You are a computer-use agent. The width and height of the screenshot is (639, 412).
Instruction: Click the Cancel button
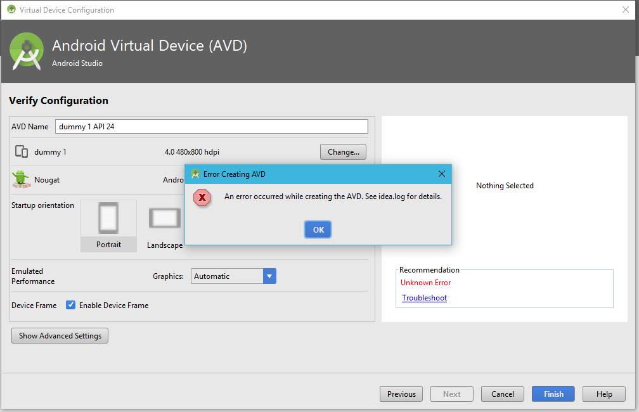(x=502, y=394)
